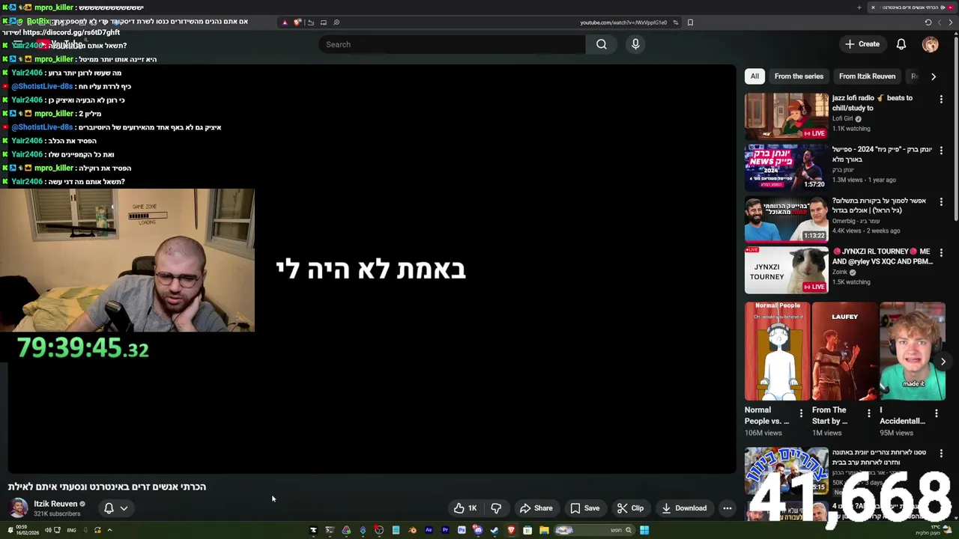Screen dimensions: 959x539
Task: Go back in browser history
Action: [x=951, y=22]
